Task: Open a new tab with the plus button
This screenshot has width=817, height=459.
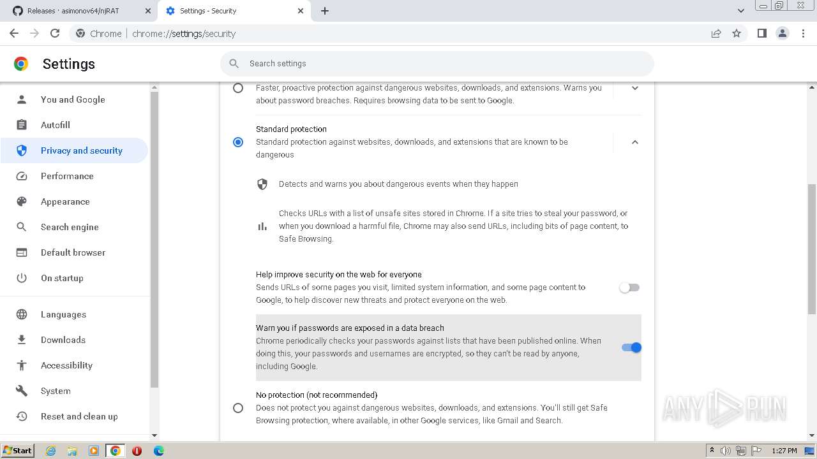Action: coord(325,11)
